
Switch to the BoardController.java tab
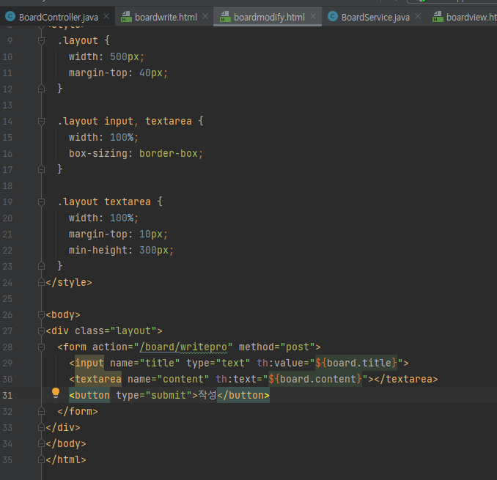tap(59, 17)
